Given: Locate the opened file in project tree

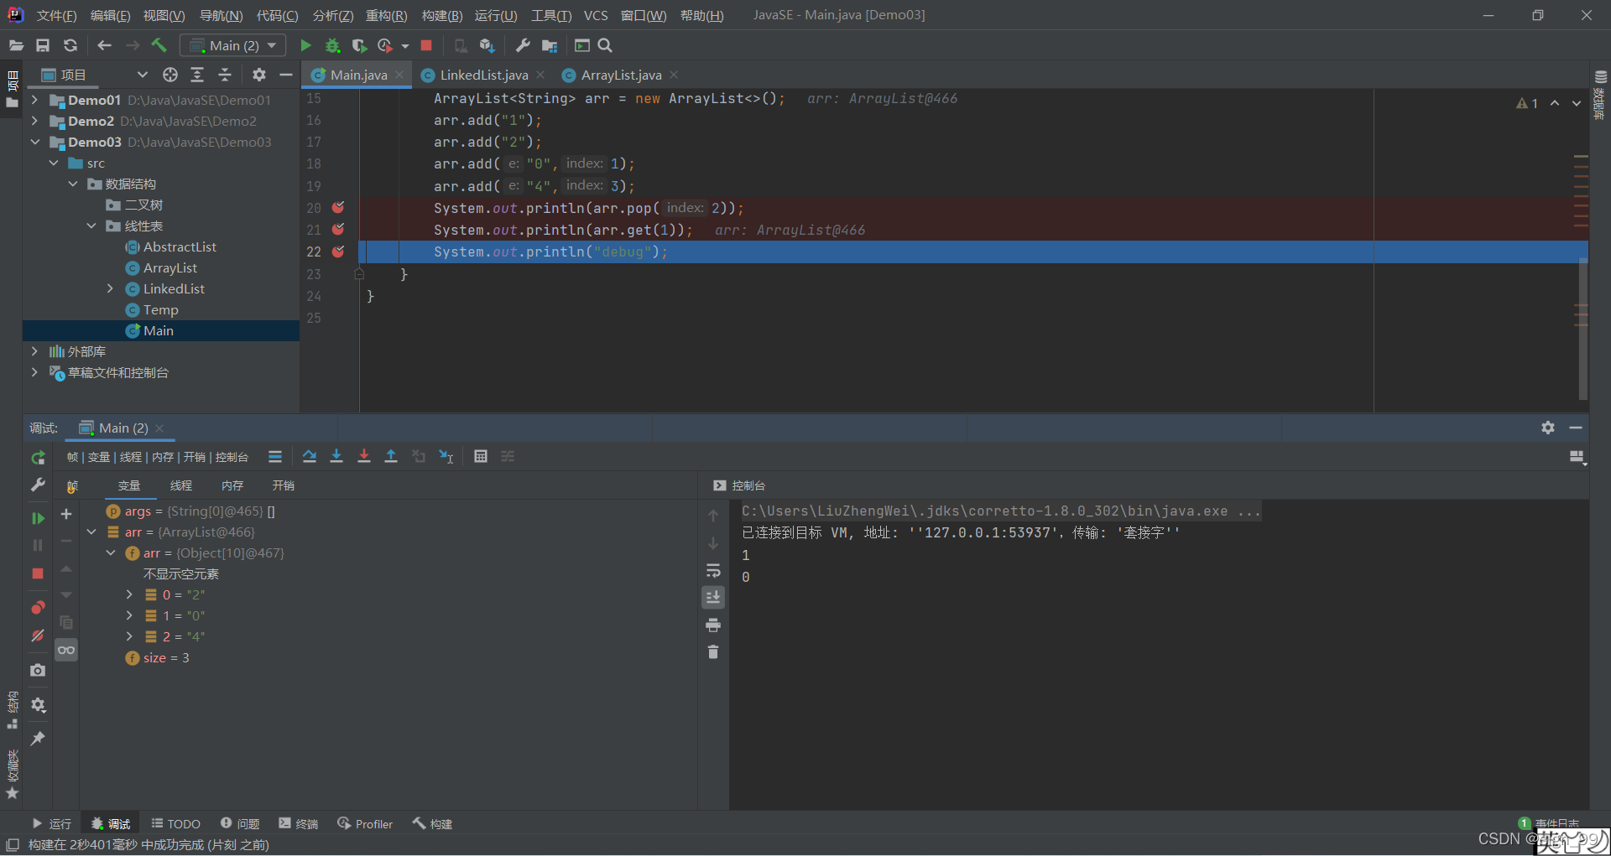Looking at the screenshot, I should click(x=170, y=75).
